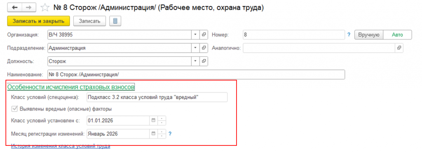Click the Записать button
The image size is (422, 152).
click(x=89, y=21)
